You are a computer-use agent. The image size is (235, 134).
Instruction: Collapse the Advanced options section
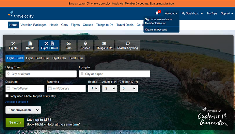click(x=17, y=102)
